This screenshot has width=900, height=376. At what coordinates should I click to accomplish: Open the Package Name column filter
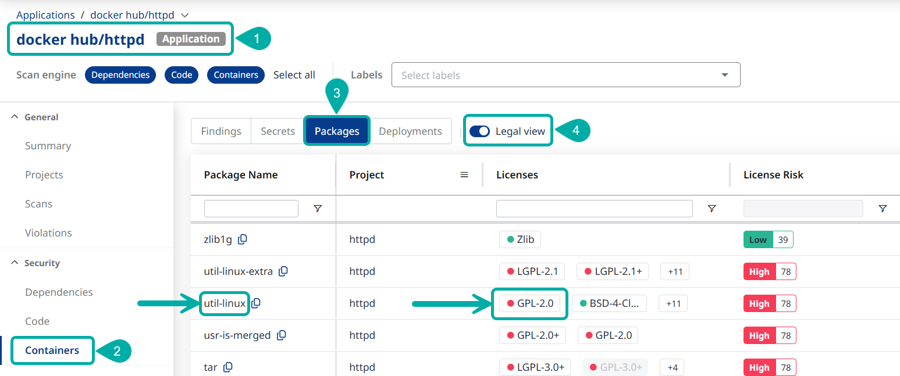click(318, 209)
